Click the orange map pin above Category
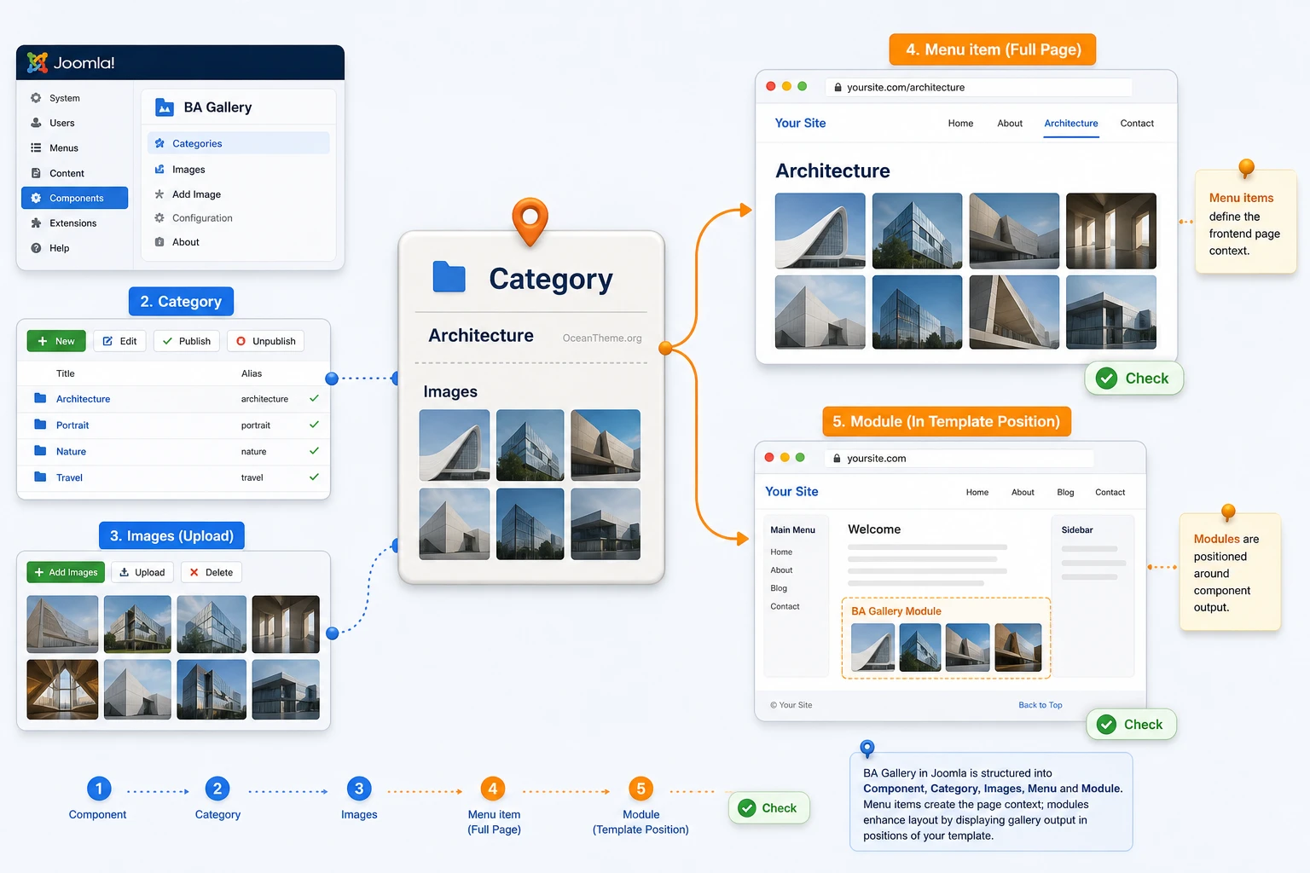 pyautogui.click(x=530, y=221)
